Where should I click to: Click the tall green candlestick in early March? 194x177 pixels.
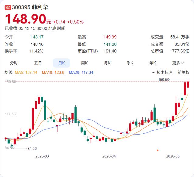45,110
